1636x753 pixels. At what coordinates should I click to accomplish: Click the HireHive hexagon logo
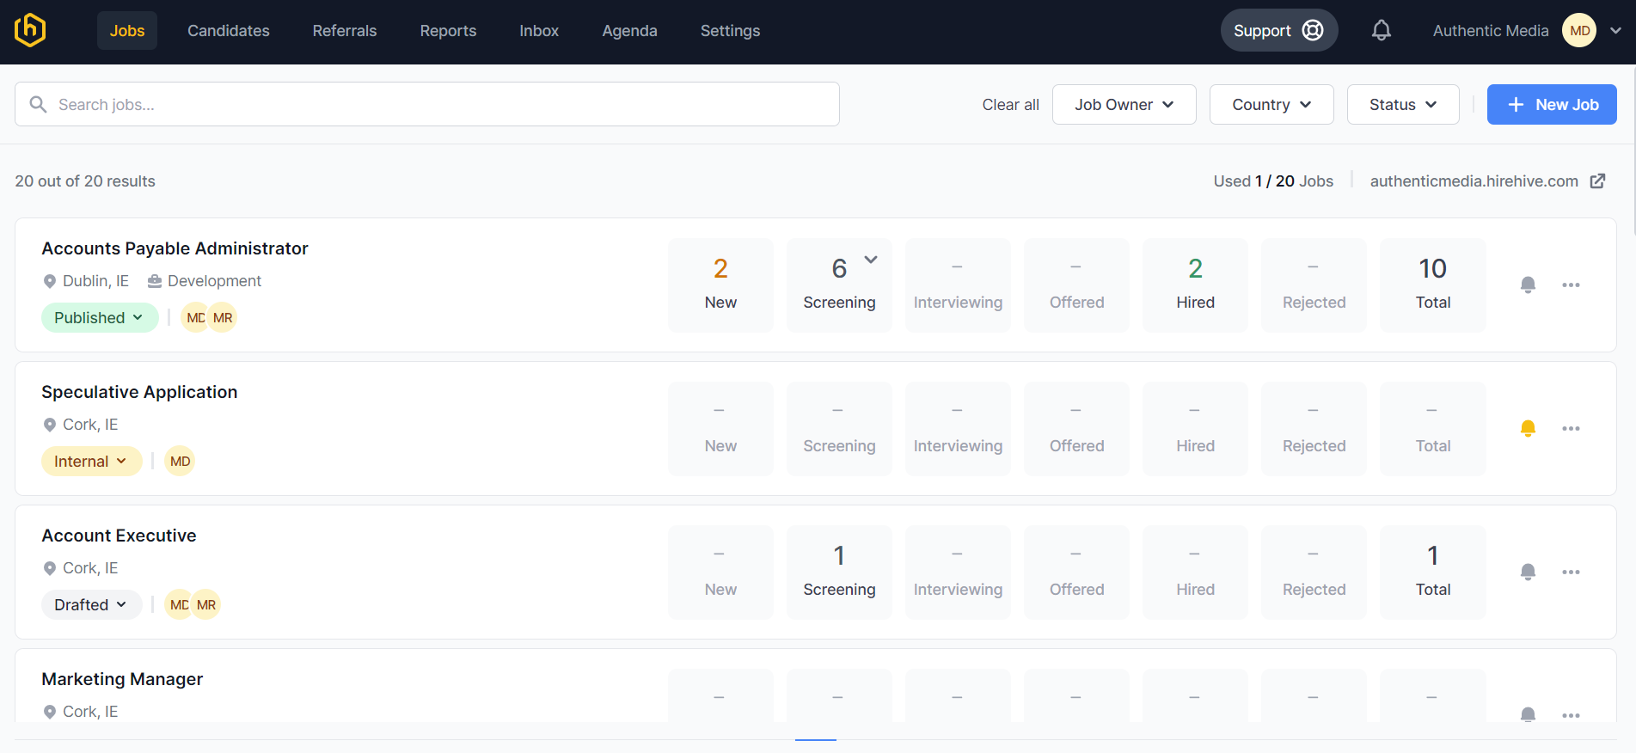pos(30,30)
